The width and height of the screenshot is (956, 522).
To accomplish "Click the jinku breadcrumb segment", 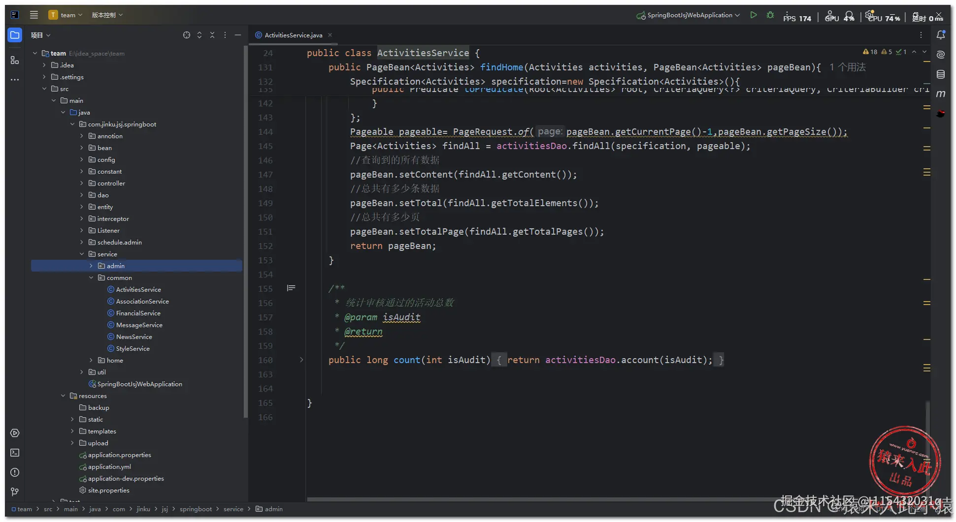I will (143, 509).
